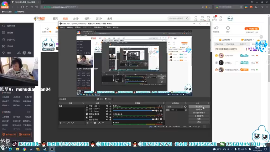Toggle visibility of video capture device source
The image size is (270, 152).
tap(107, 114)
